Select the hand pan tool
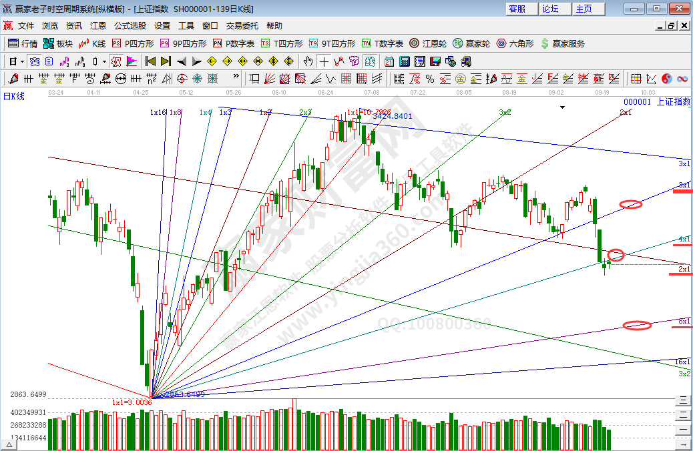The width and height of the screenshot is (693, 451). (x=307, y=61)
